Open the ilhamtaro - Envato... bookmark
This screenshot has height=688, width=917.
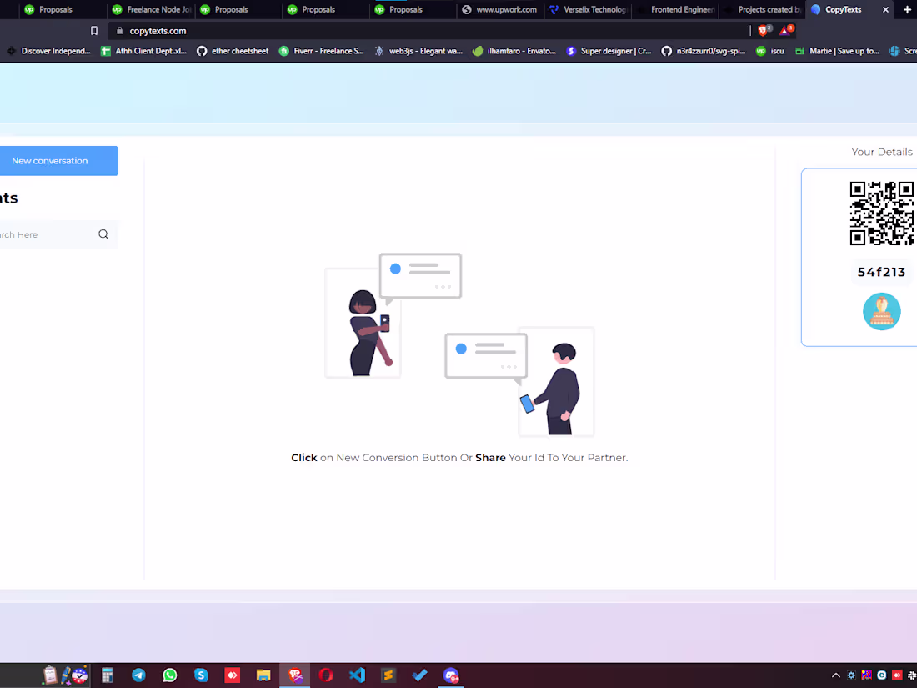point(514,51)
